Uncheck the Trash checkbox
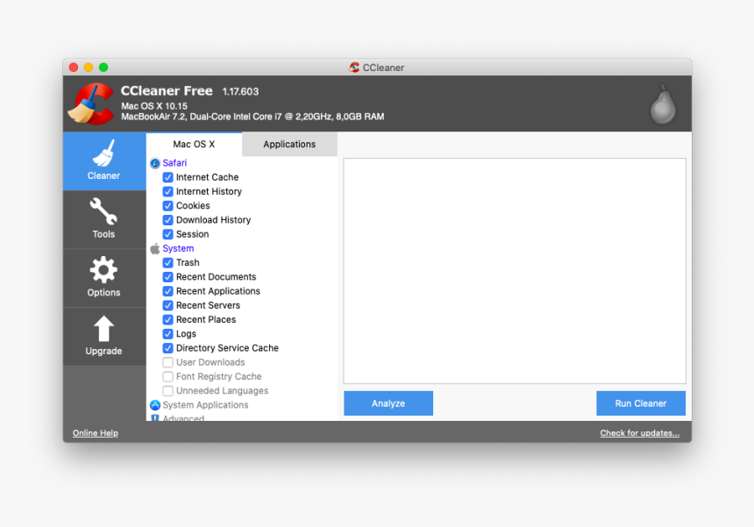754x527 pixels. click(x=167, y=262)
